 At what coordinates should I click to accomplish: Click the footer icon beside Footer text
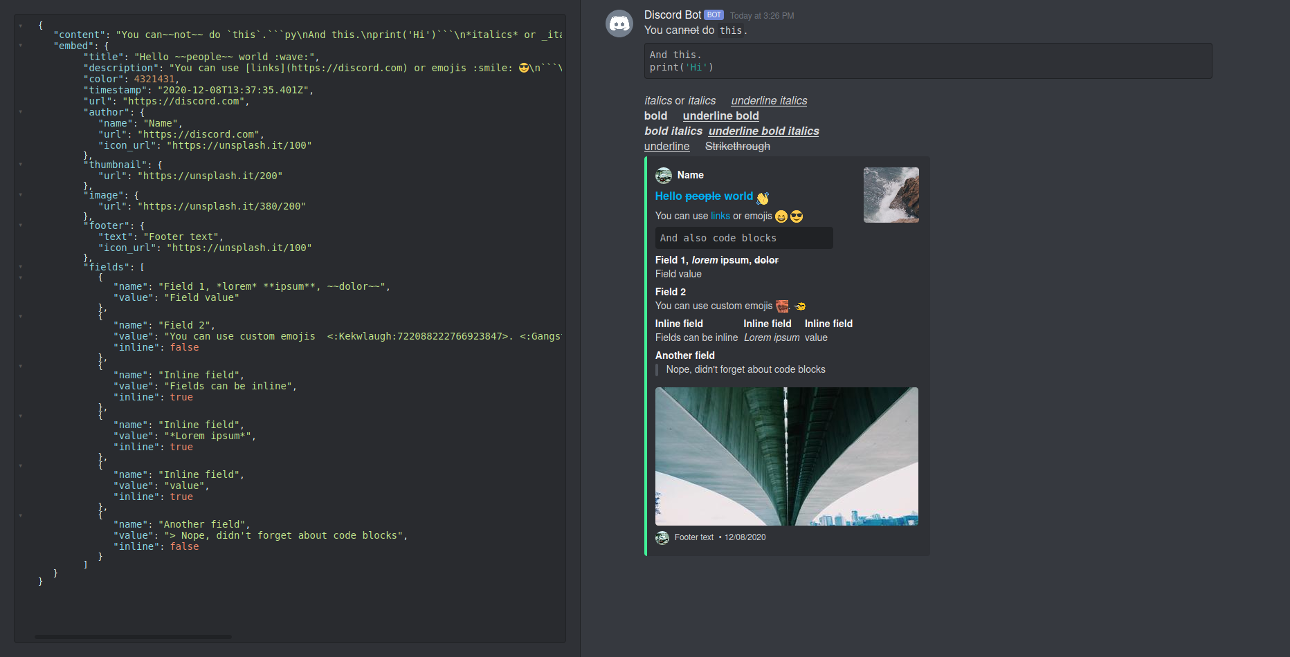click(x=662, y=538)
